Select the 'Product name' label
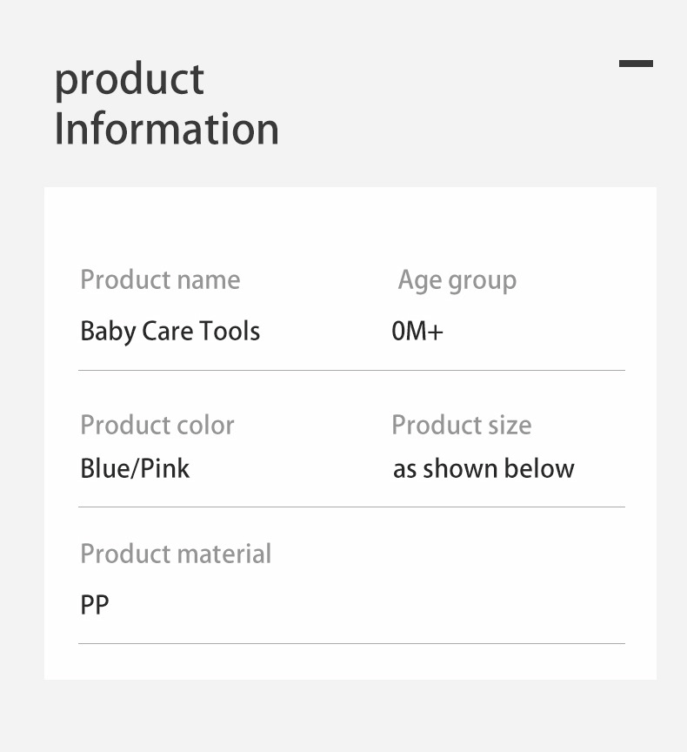 (x=160, y=280)
